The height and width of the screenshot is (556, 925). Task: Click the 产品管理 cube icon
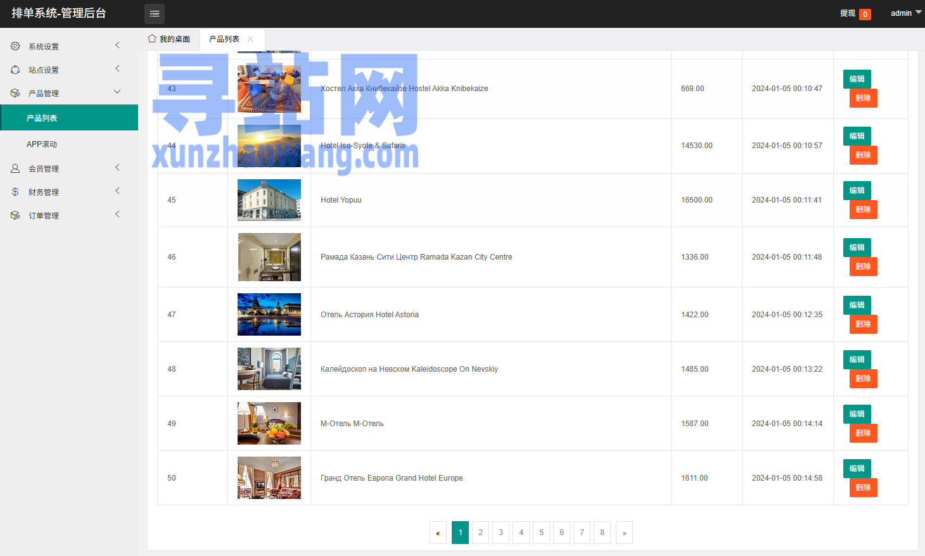tap(15, 93)
